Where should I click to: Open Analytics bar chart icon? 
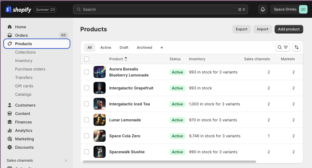point(10,130)
